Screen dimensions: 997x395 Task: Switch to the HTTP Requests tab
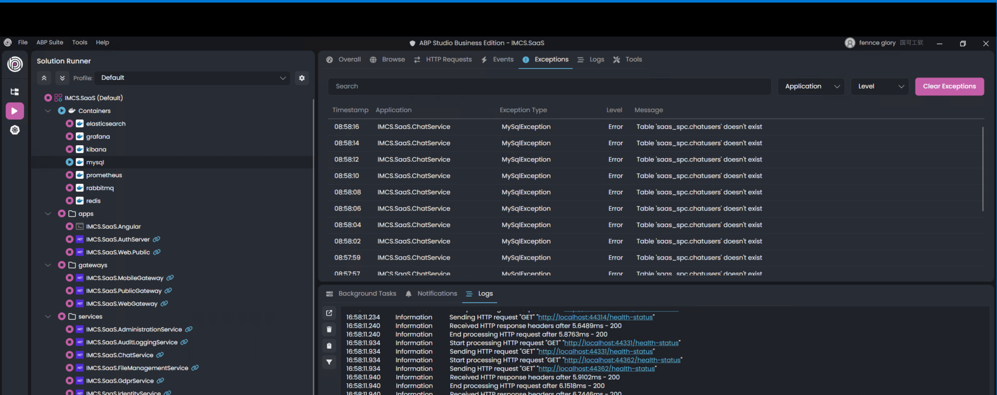pos(443,60)
